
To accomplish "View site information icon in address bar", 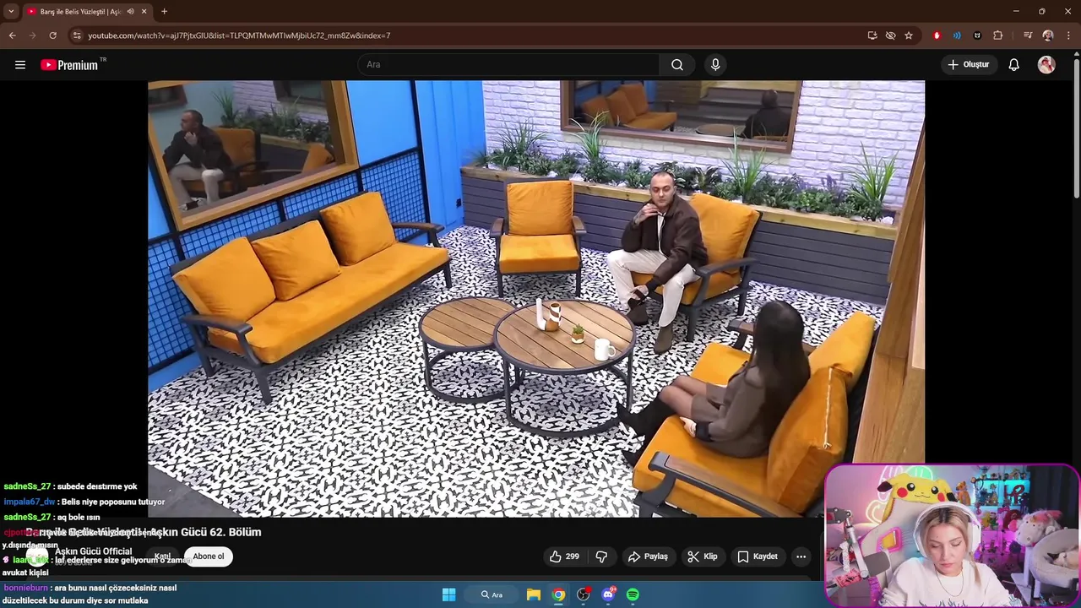I will [x=77, y=35].
